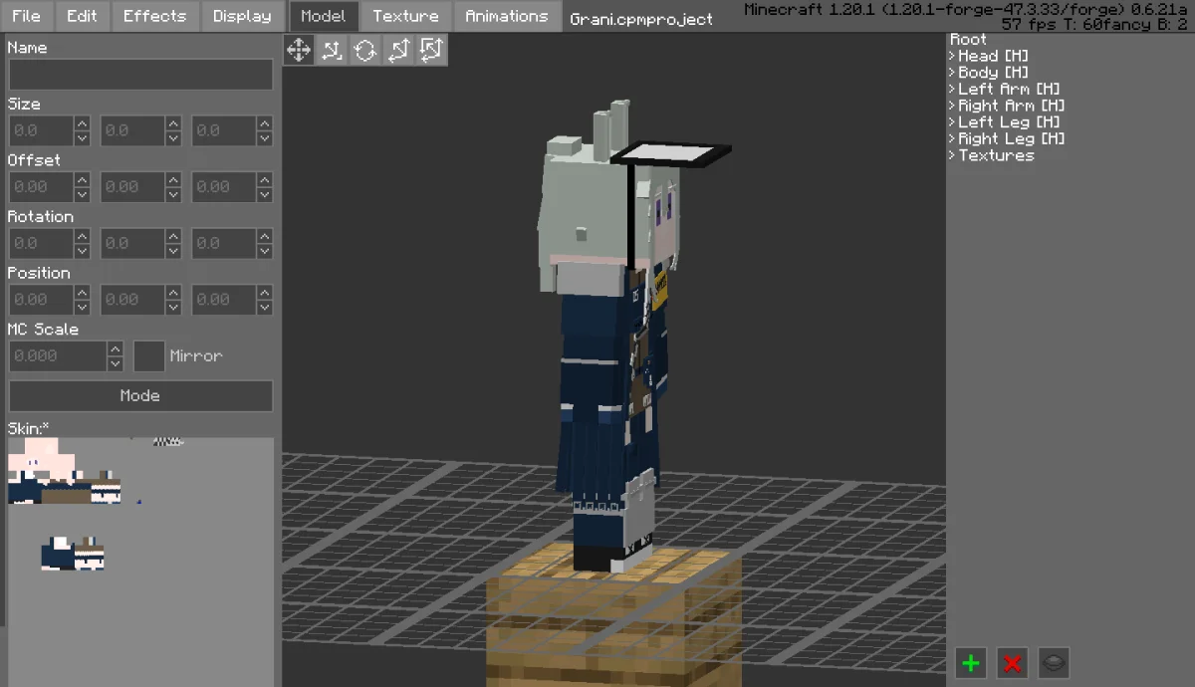Click the Name text field
The width and height of the screenshot is (1195, 687).
(140, 75)
